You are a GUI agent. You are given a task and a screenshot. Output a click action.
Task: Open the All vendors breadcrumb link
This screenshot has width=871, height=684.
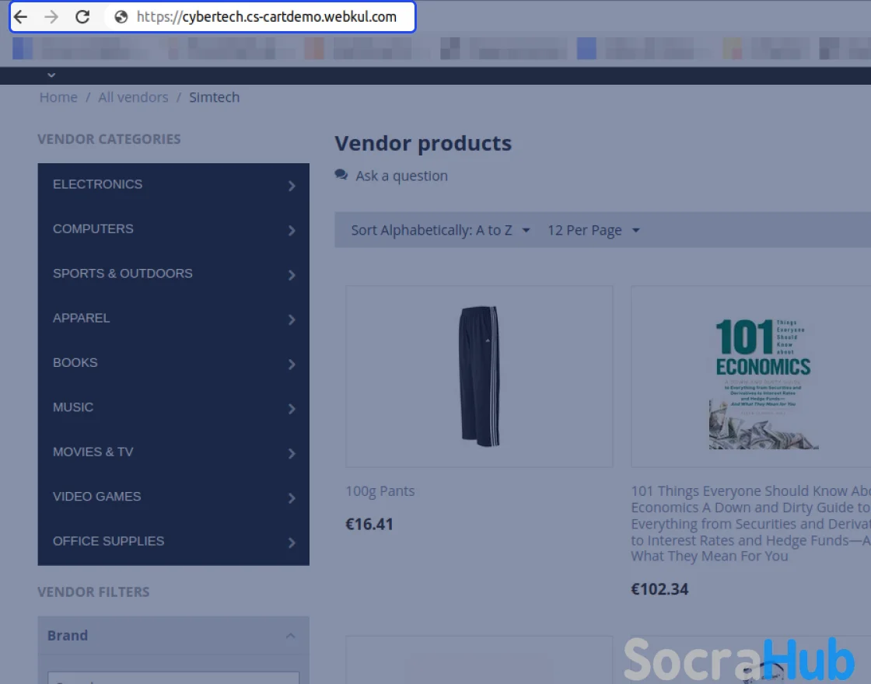tap(133, 97)
